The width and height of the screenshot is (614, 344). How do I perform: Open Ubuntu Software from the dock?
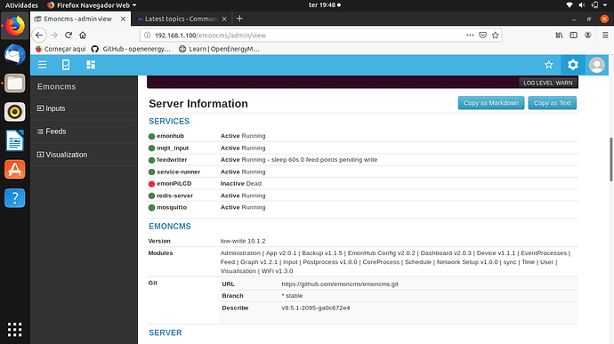point(15,170)
